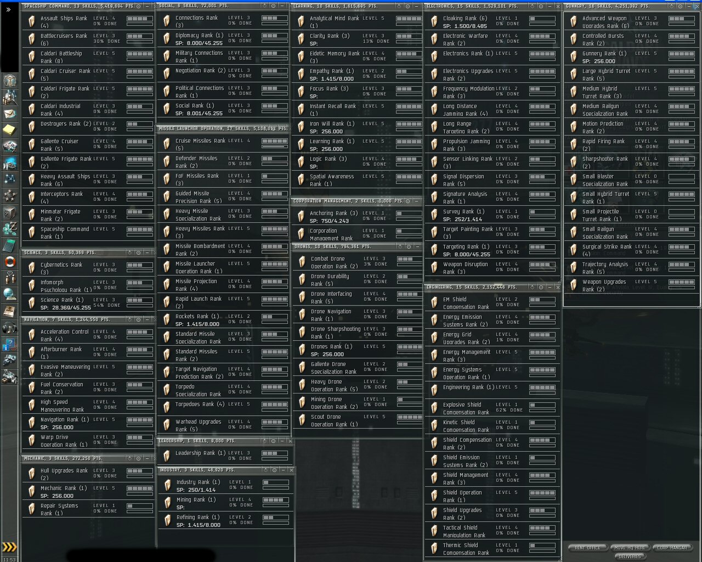Expand the sidebar with the top double-arrow

click(x=8, y=10)
